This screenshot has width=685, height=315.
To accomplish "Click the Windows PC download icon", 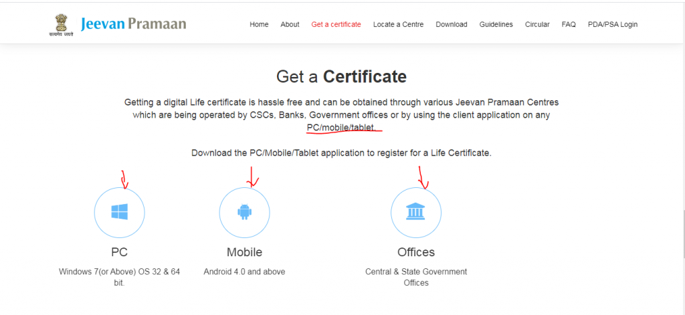I will tap(119, 213).
